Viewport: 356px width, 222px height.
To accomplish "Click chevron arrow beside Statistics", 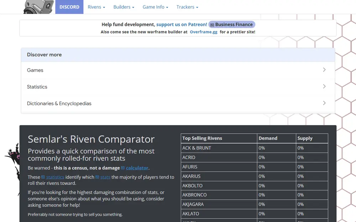I will [x=324, y=86].
